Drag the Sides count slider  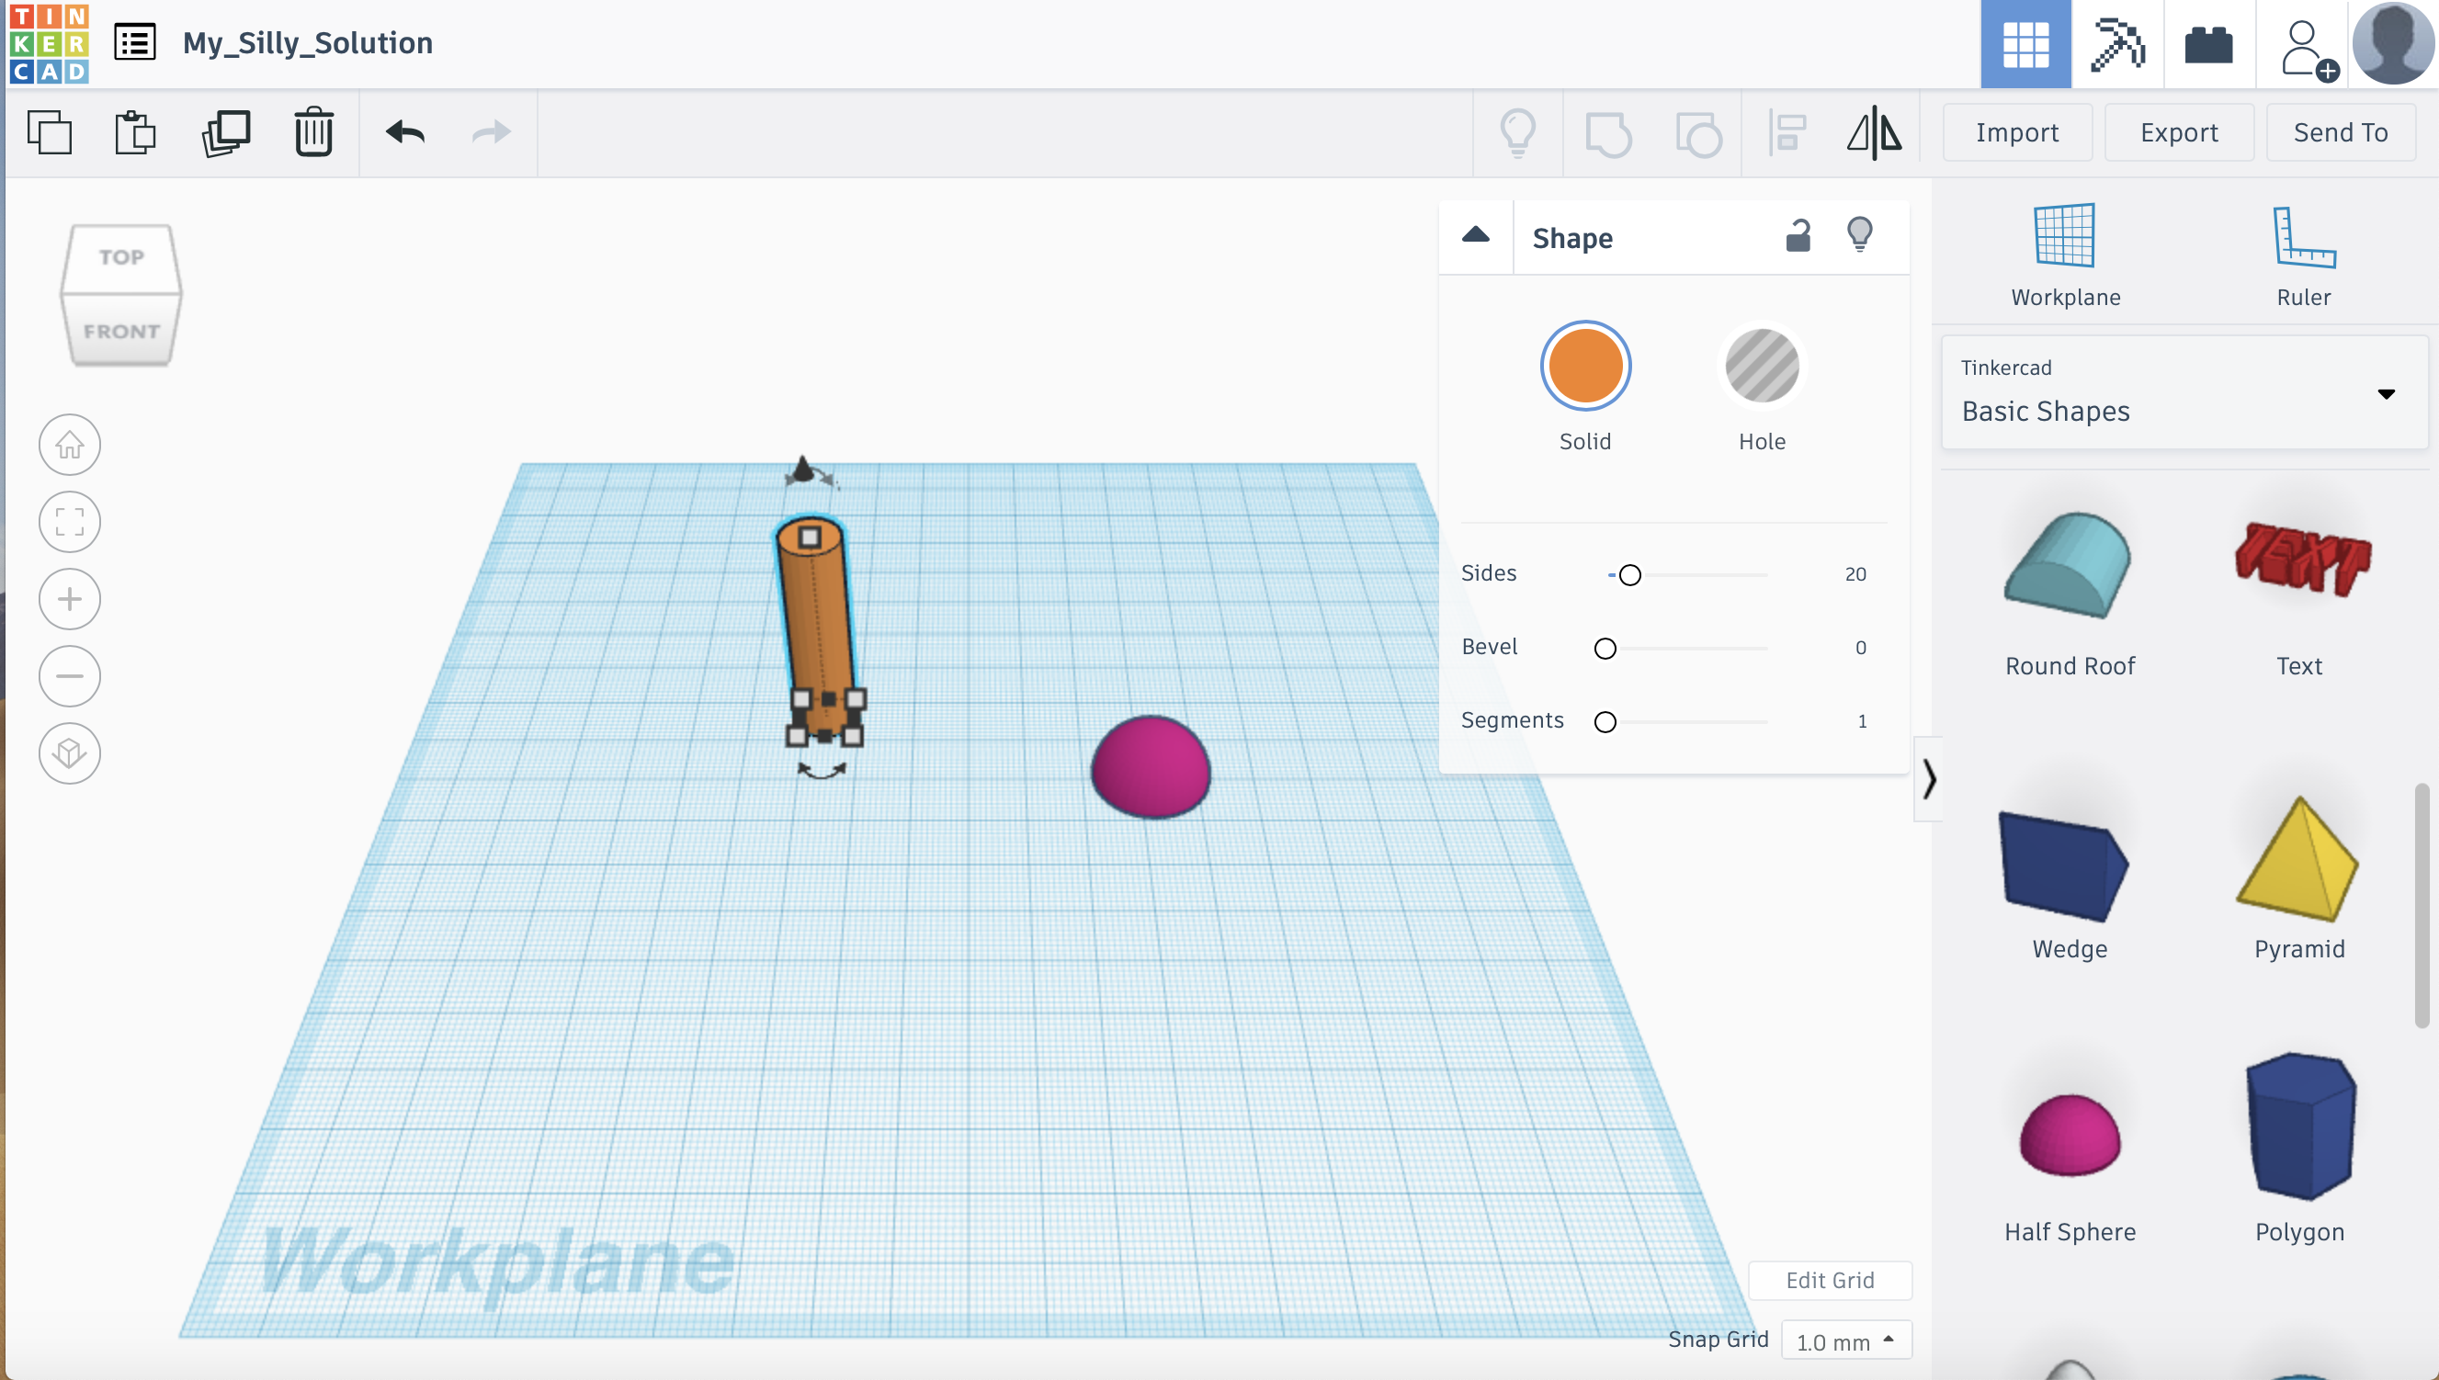coord(1628,572)
